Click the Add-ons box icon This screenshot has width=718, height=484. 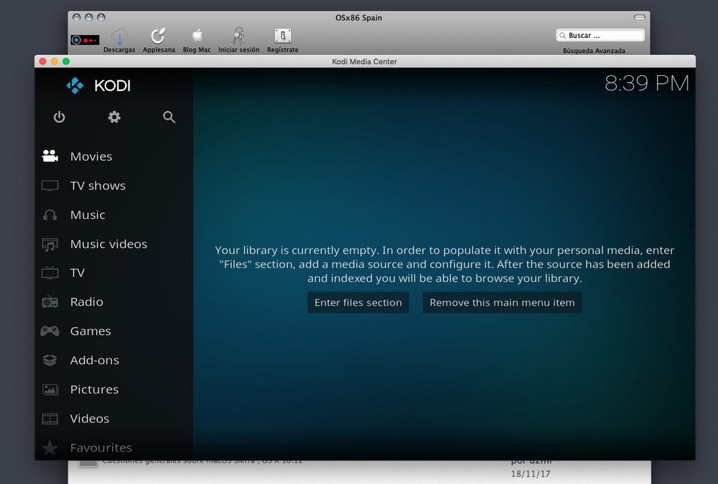[x=50, y=361]
